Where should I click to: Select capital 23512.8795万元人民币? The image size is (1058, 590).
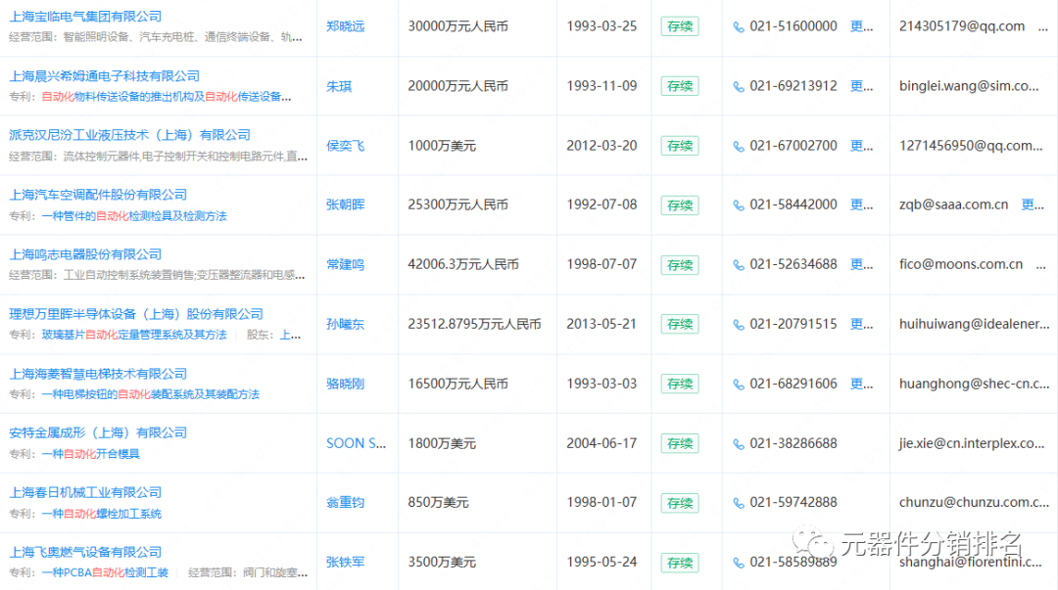[x=474, y=324]
